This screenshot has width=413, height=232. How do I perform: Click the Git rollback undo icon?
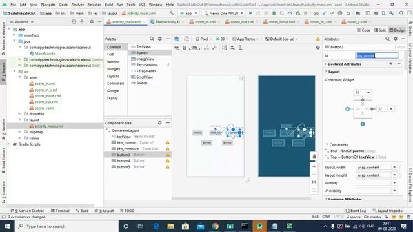348,13
